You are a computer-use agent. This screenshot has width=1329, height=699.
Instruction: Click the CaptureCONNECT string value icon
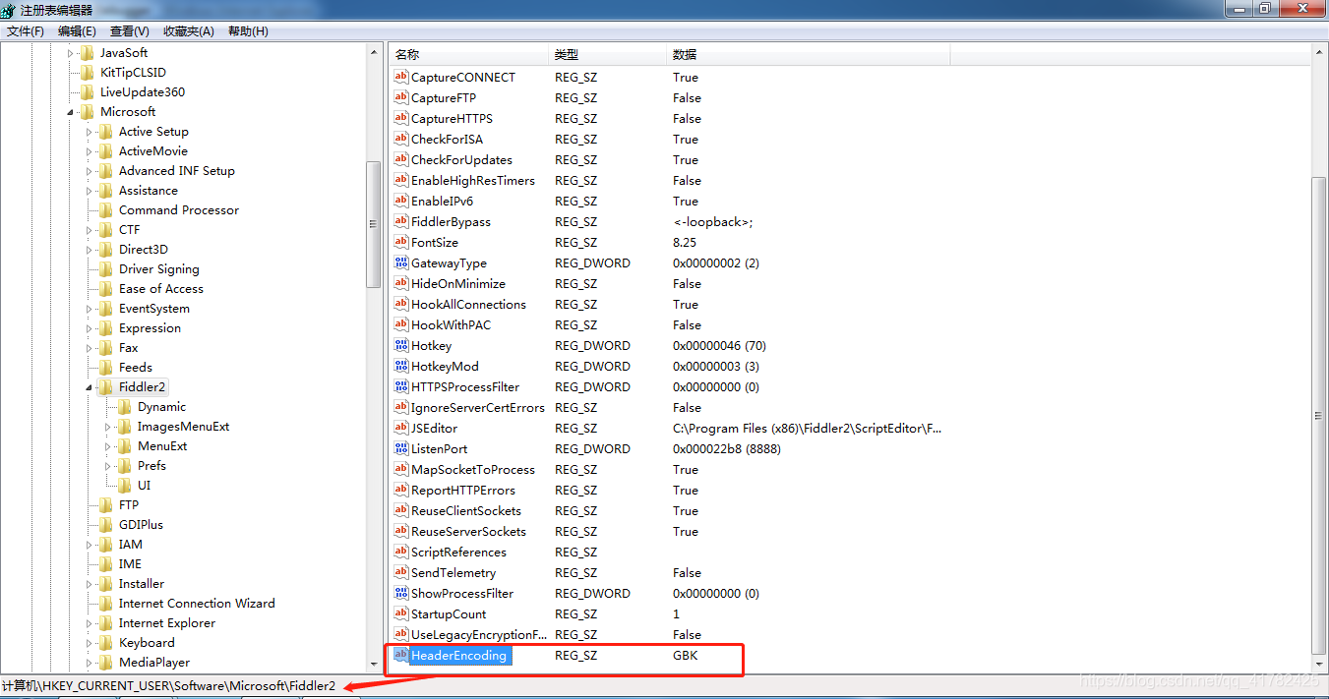point(400,77)
